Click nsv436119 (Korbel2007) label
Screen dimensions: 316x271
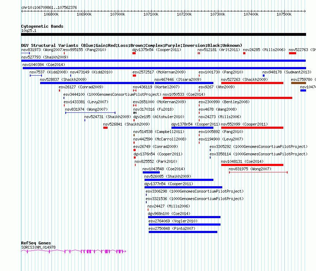point(156,87)
